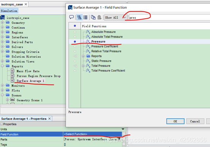Select the Surface Average 1 report
Viewport: 210px width, 147px height.
30,81
